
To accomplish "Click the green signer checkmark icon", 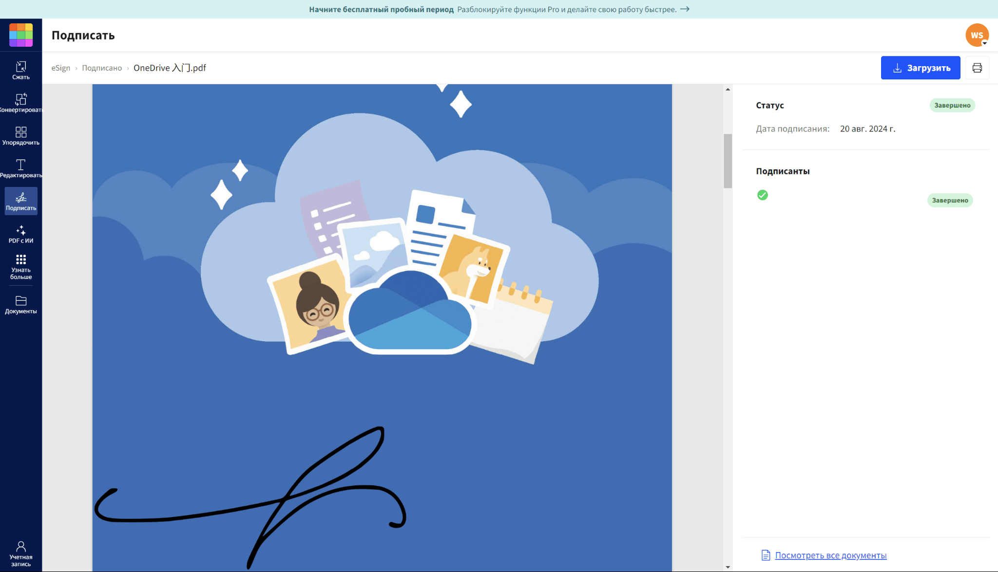I will click(x=763, y=195).
